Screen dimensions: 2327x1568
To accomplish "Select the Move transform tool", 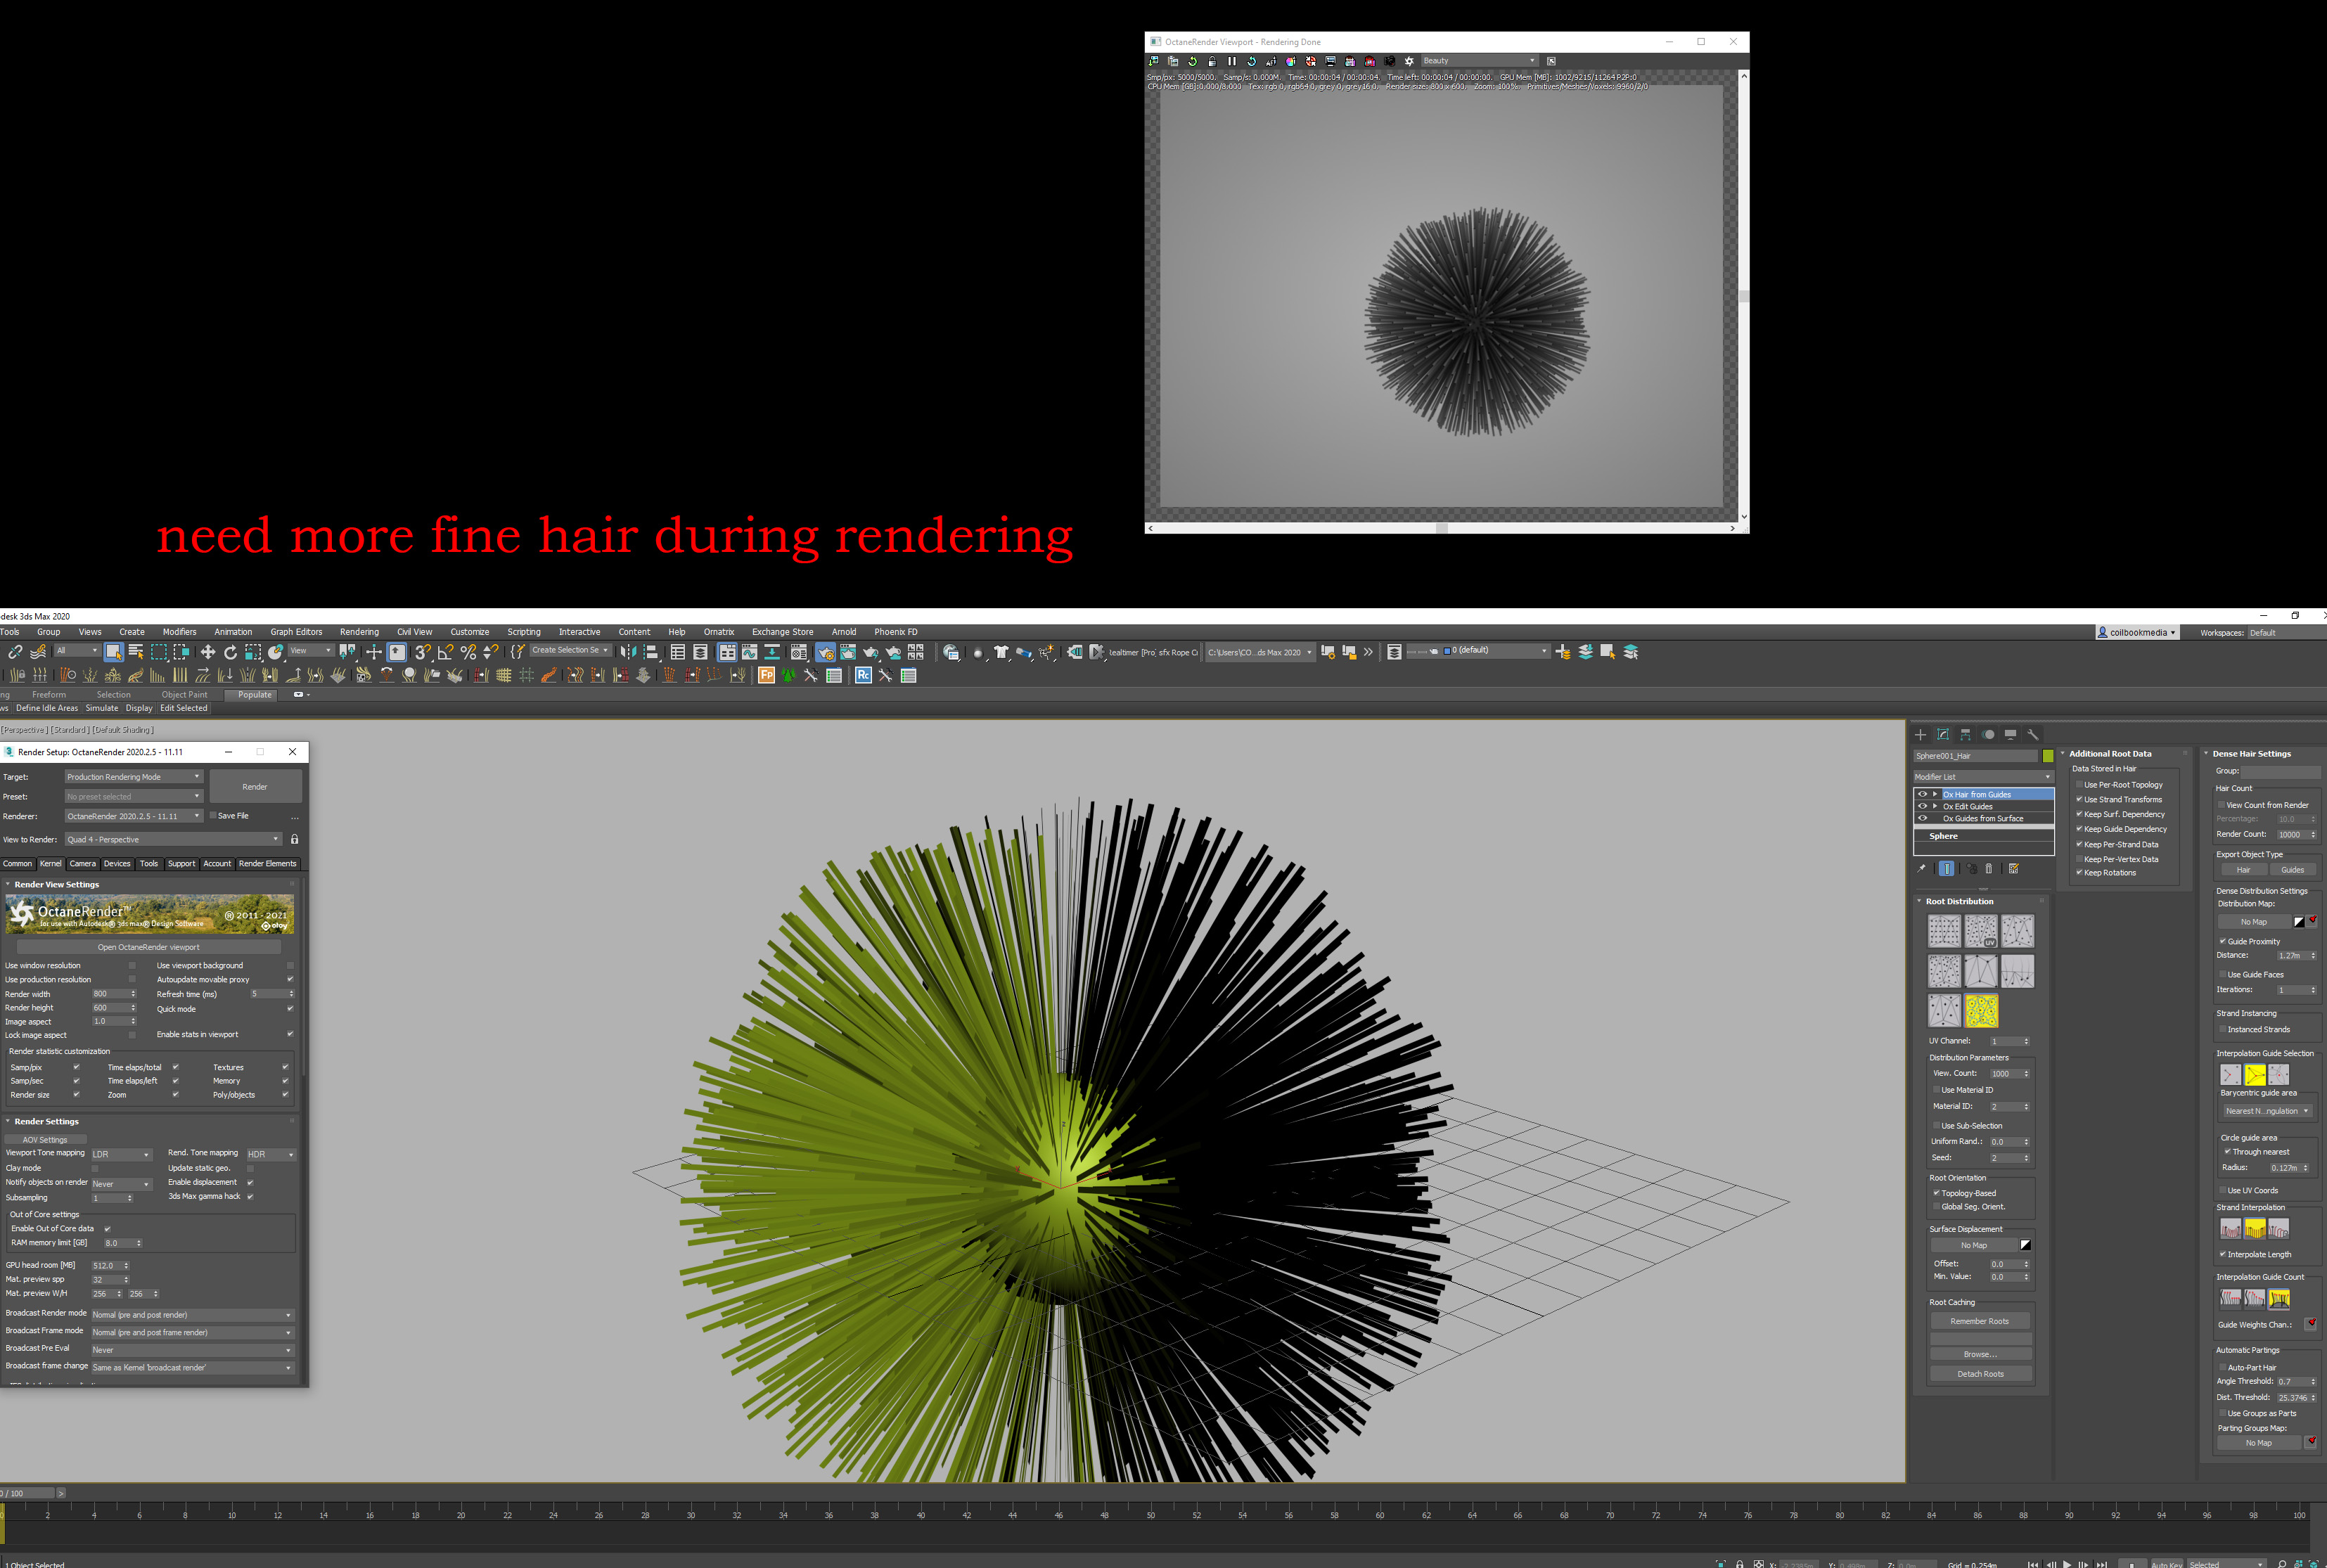I will pyautogui.click(x=208, y=652).
